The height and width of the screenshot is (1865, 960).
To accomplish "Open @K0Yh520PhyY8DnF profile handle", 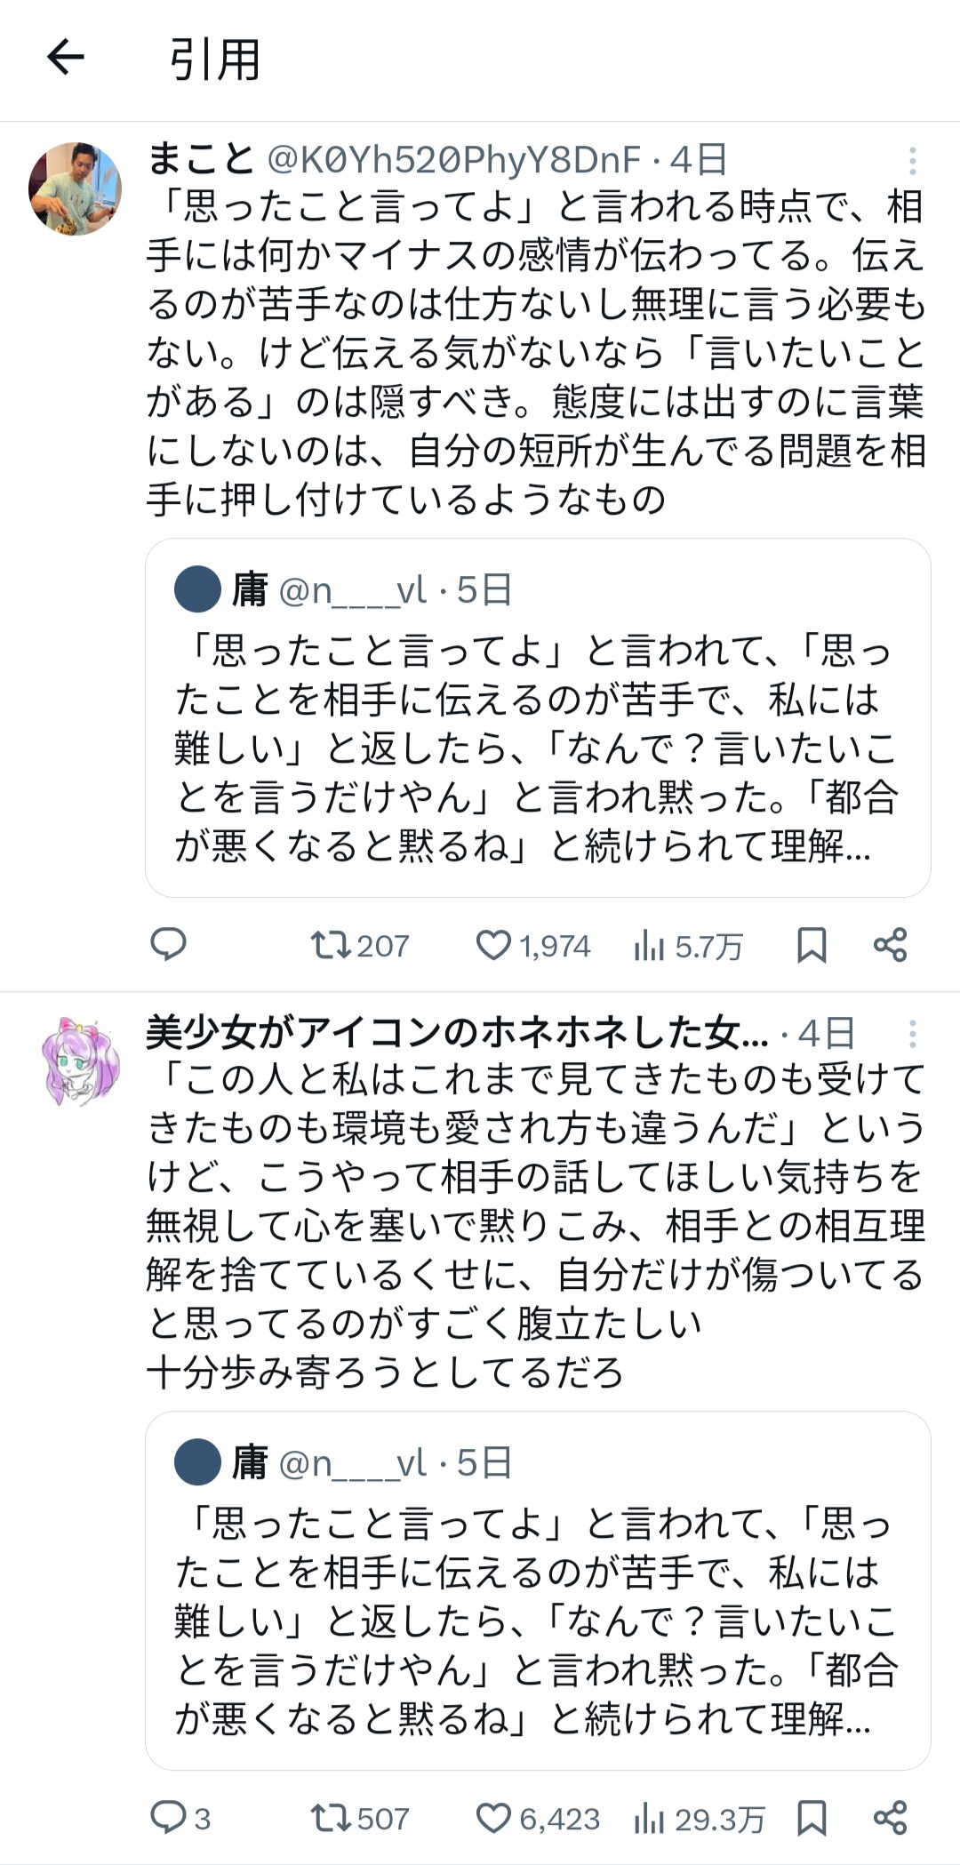I will (x=454, y=160).
